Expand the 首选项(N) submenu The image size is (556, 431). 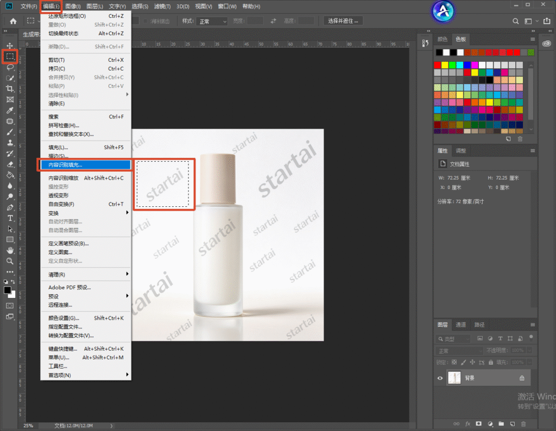[85, 375]
